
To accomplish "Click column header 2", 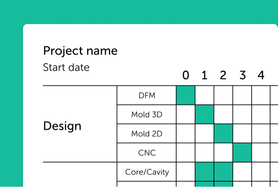I will 223,76.
